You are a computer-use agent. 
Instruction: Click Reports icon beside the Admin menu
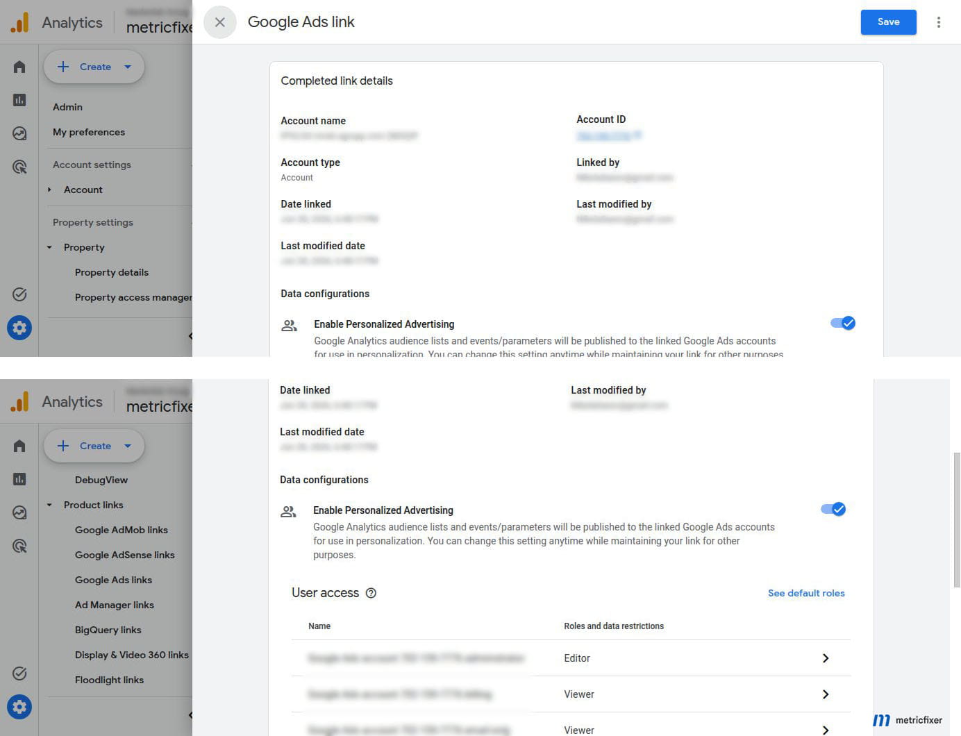19,100
